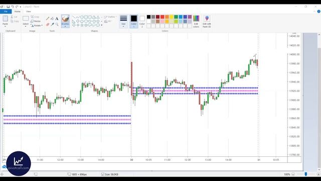Expand the Shapes gallery
The width and height of the screenshot is (321, 181).
(101, 25)
